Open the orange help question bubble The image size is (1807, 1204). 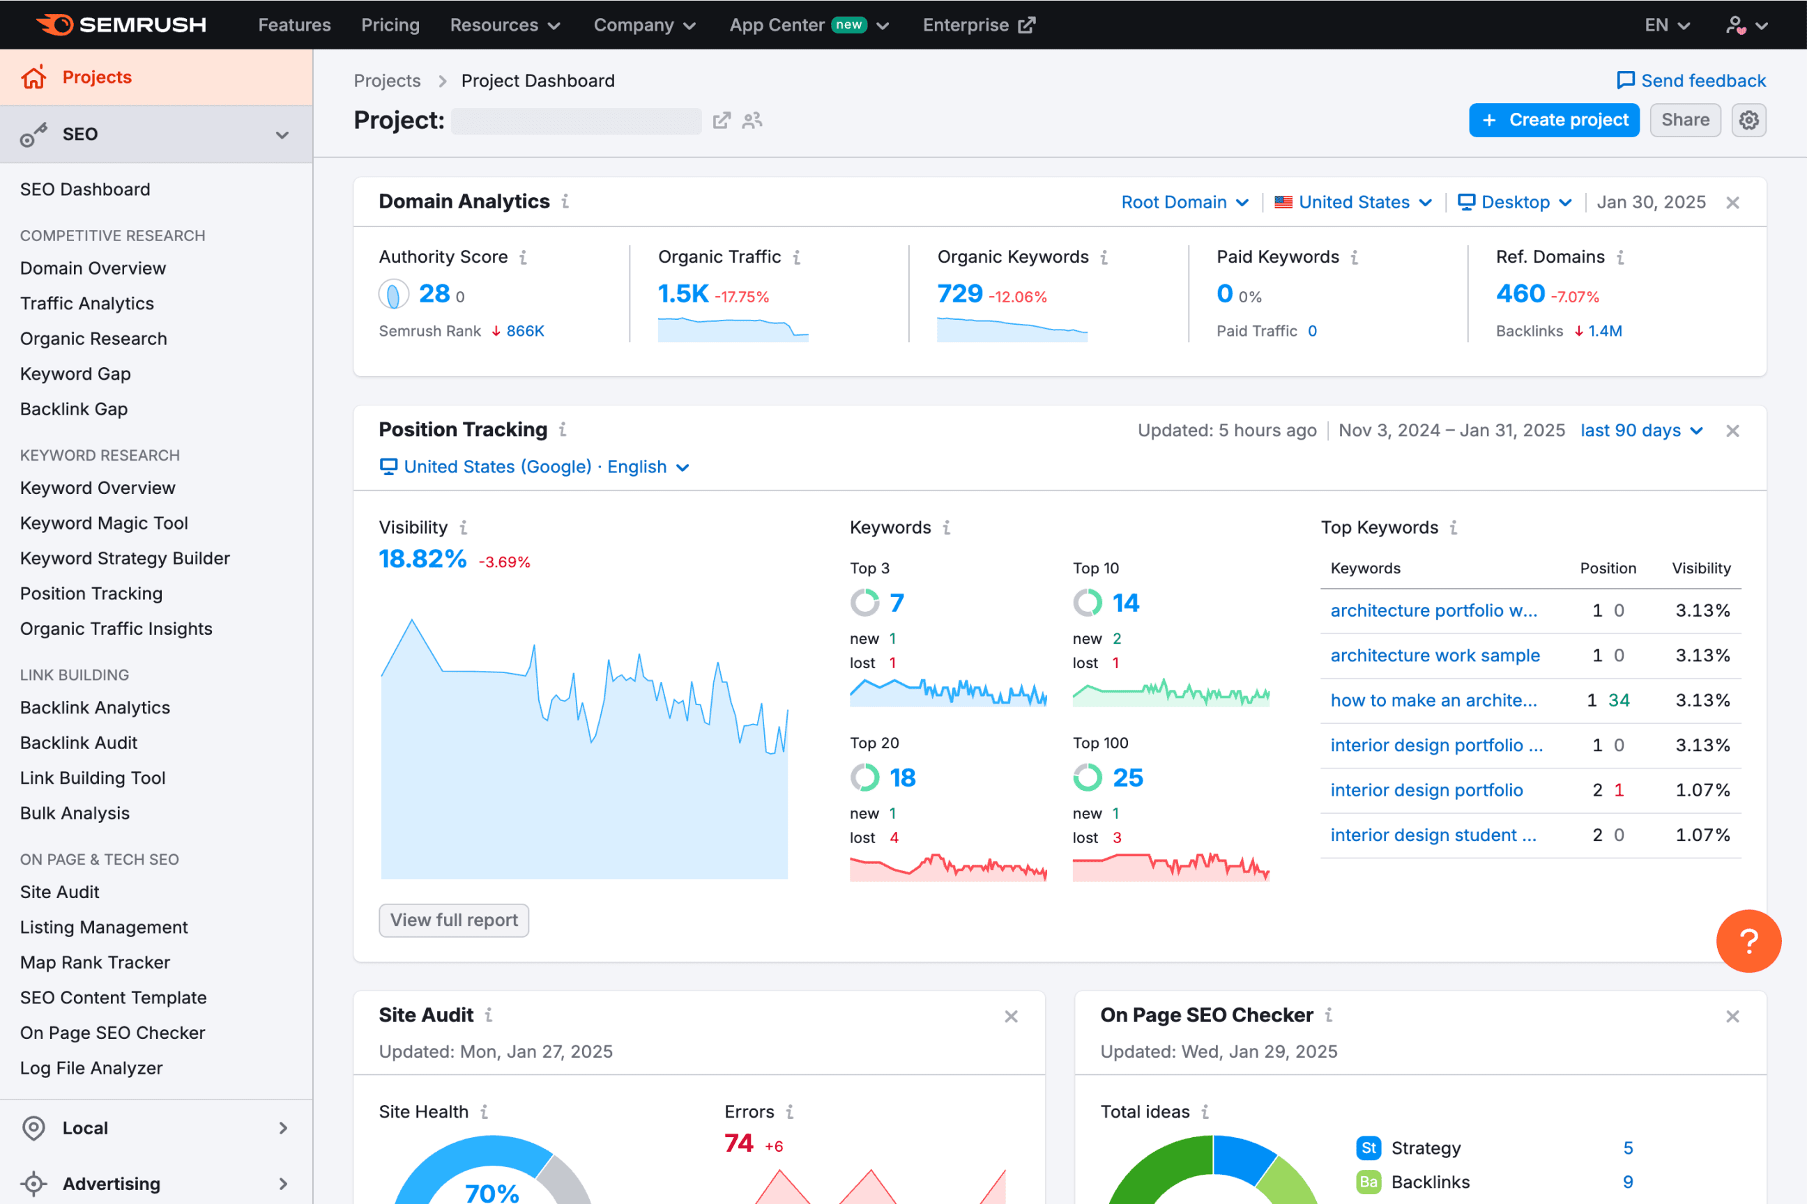click(x=1748, y=941)
